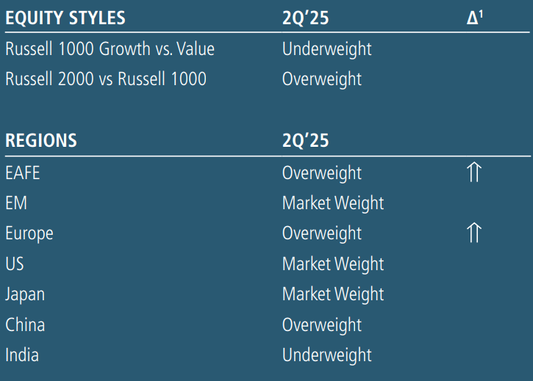The image size is (533, 381).
Task: Click the 2Q'25 header beside REGIONS
Action: tap(305, 140)
